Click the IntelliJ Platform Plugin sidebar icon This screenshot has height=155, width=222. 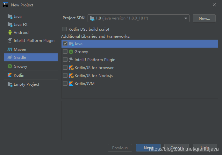10,40
